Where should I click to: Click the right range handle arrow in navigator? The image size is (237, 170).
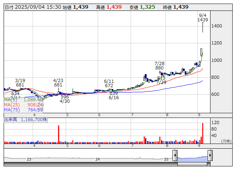point(210,156)
